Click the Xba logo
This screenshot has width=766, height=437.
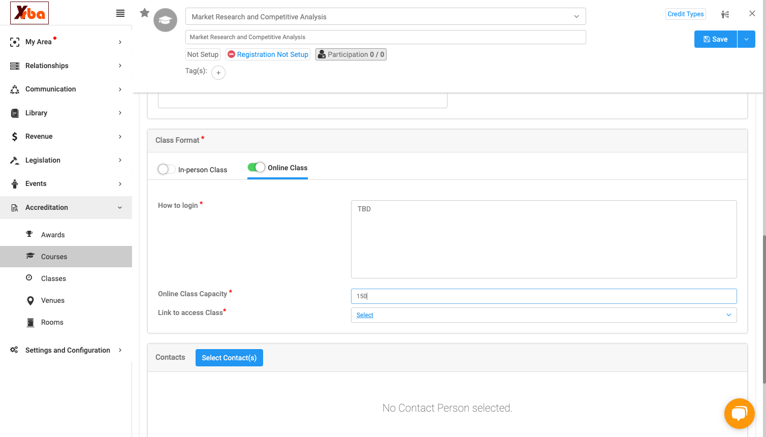point(29,13)
